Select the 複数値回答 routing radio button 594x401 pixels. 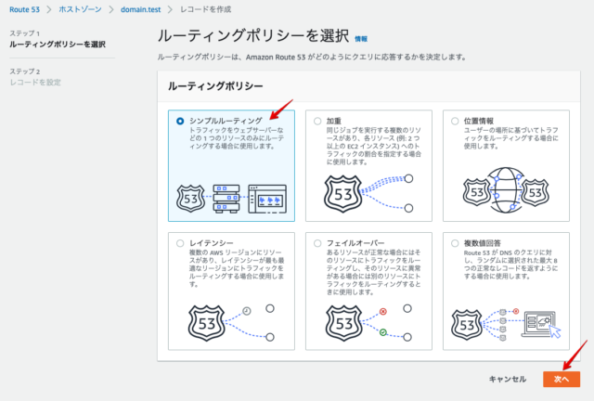click(455, 243)
